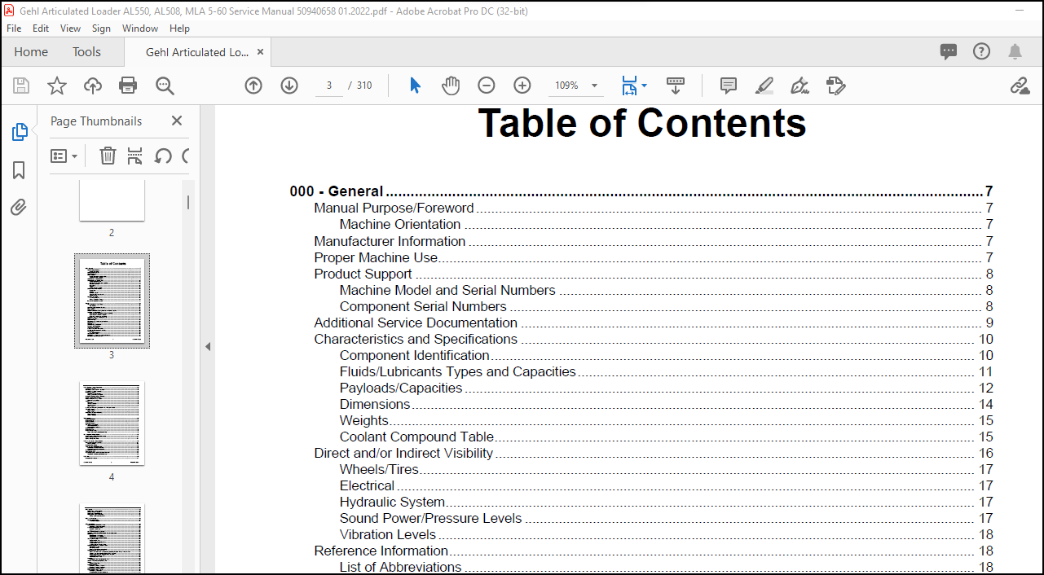1044x575 pixels.
Task: Click the scrolling mode keyboard icon
Action: coord(676,86)
